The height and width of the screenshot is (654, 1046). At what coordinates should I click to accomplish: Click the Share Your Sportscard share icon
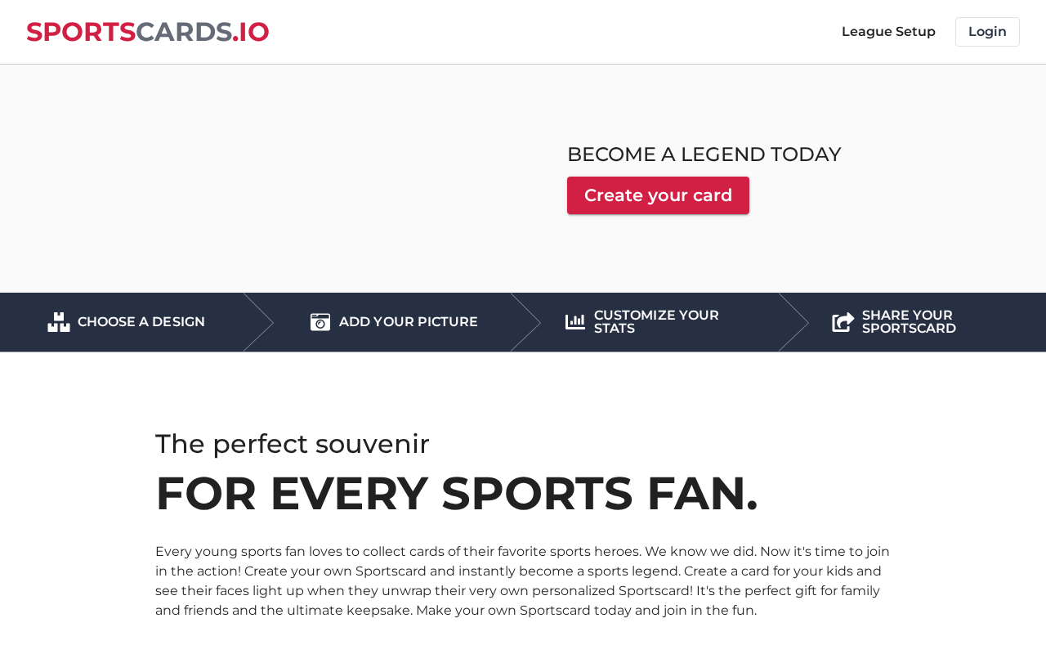[x=843, y=322]
